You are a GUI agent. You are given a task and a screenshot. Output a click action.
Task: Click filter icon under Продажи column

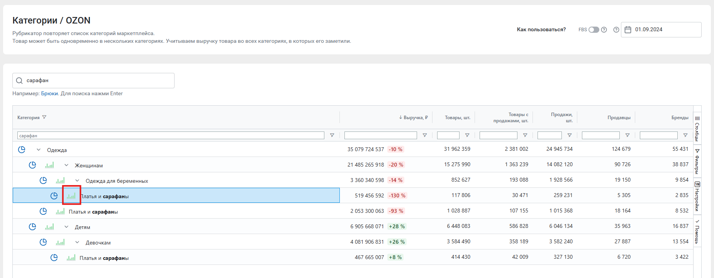570,135
